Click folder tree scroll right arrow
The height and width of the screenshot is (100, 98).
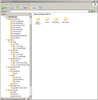[x=28, y=98]
